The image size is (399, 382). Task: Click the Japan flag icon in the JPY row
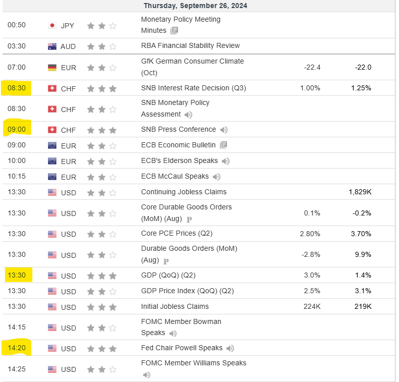point(51,25)
